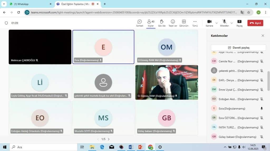Open PowerPoint from the taskbar
Screen dimensions: 270x151
tap(141, 147)
